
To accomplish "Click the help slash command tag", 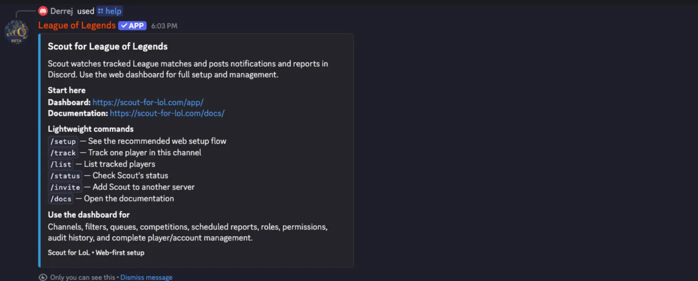I will (110, 11).
